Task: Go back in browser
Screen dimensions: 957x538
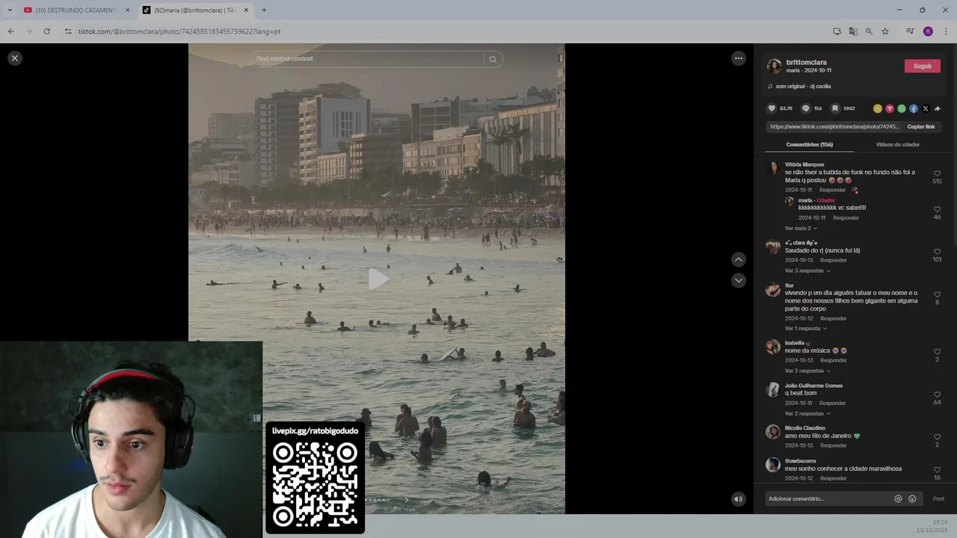Action: pos(10,31)
